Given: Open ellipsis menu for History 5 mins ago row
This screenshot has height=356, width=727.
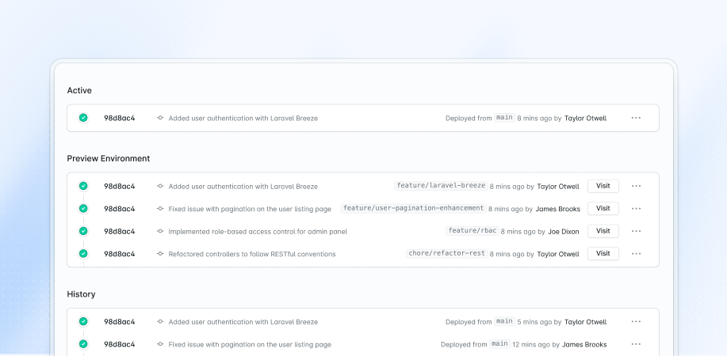Looking at the screenshot, I should tap(636, 322).
